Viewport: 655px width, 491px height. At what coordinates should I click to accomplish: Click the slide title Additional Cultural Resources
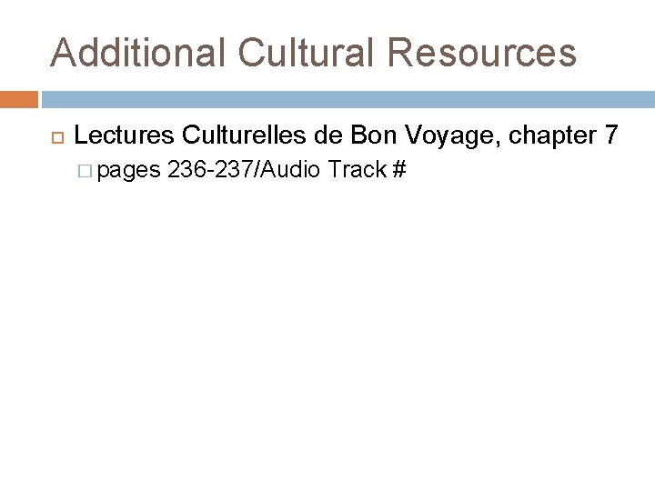click(313, 52)
